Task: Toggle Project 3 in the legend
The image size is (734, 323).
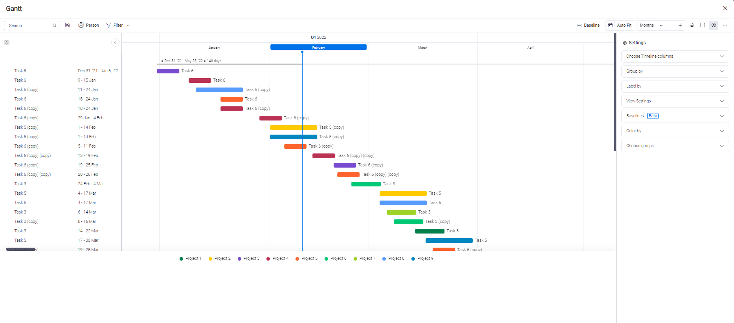Action: tap(249, 259)
